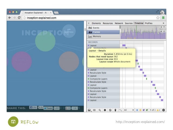Show the console drawer
The image size is (173, 130).
click(94, 110)
